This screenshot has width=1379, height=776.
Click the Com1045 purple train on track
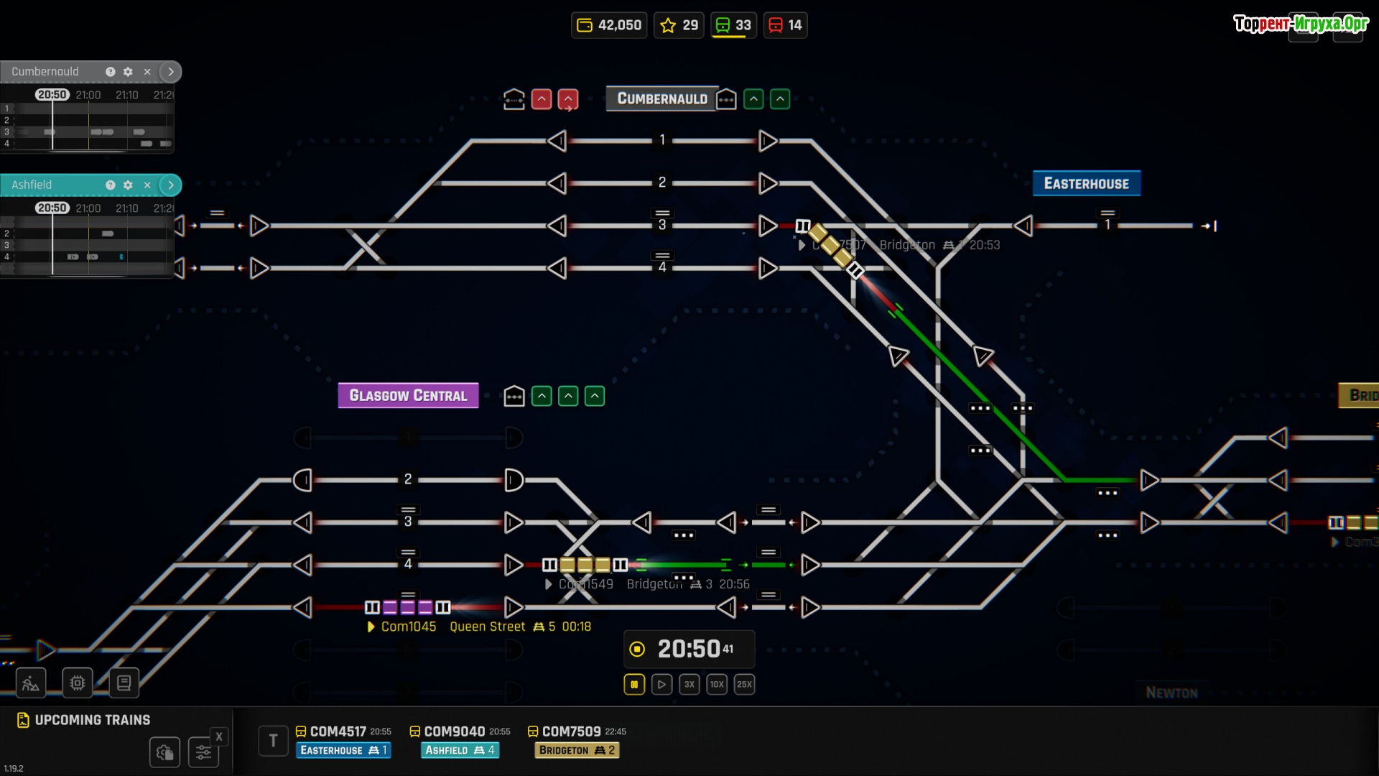tap(407, 608)
